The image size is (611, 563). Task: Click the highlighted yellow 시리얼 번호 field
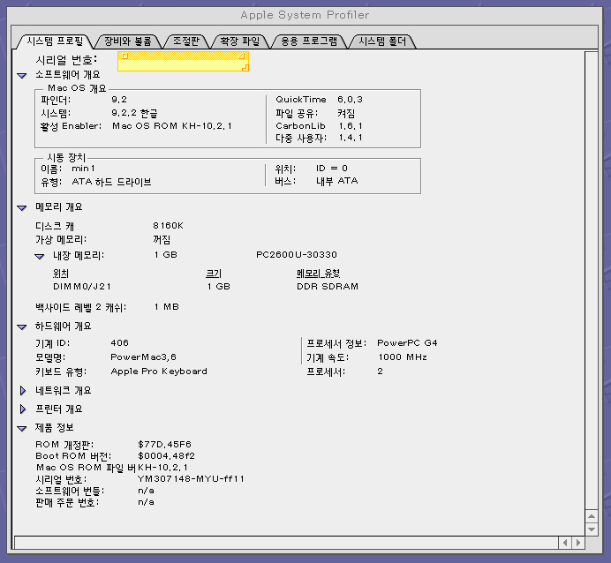184,60
